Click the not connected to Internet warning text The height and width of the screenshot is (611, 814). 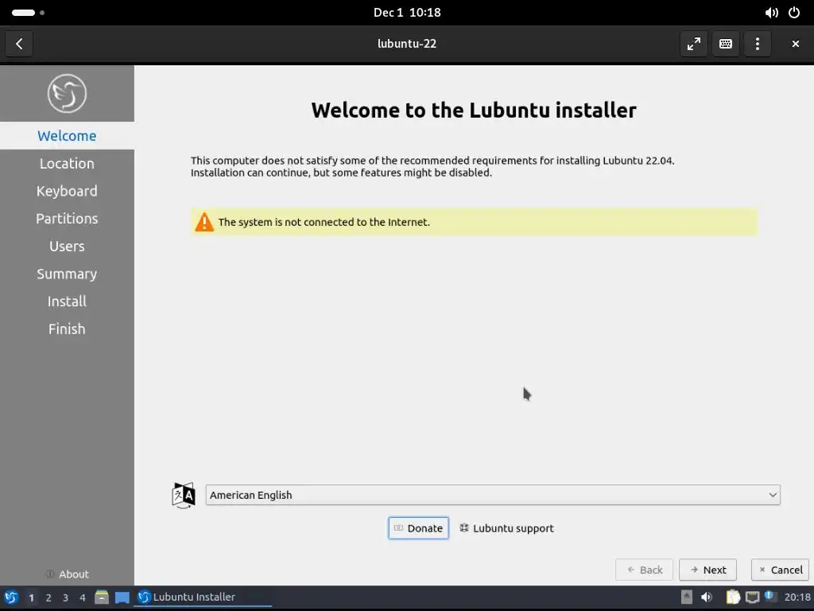pyautogui.click(x=324, y=222)
